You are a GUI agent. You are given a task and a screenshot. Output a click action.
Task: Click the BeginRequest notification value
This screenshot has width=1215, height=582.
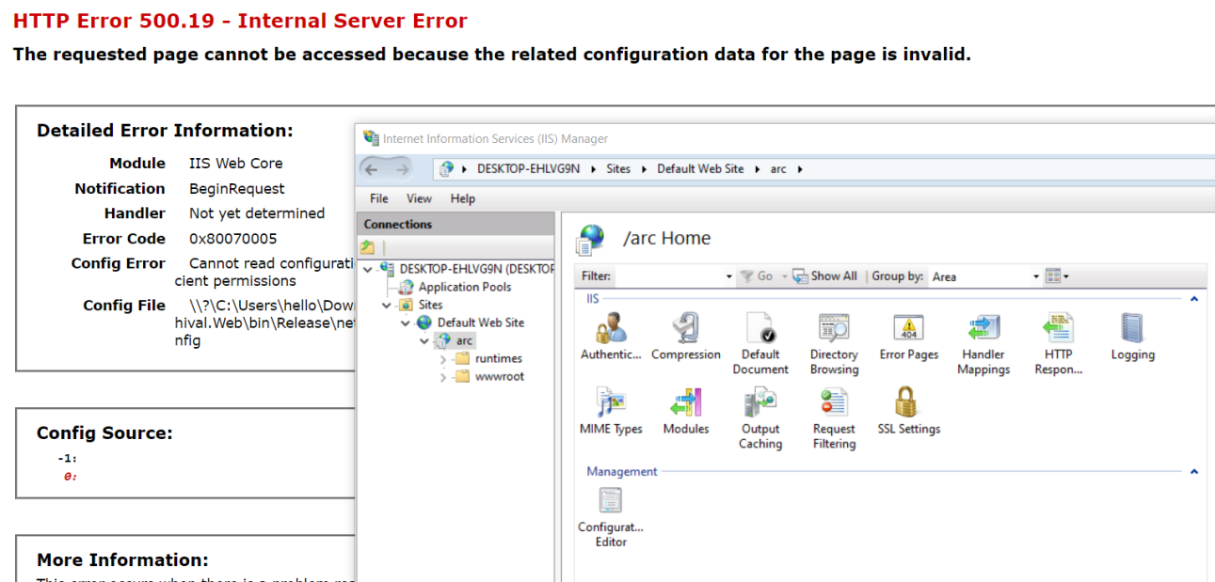point(236,189)
